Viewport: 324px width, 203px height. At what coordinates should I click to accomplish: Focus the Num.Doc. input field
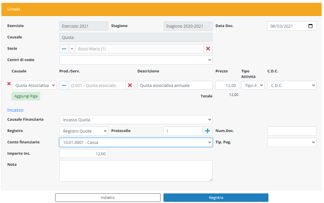pyautogui.click(x=291, y=131)
